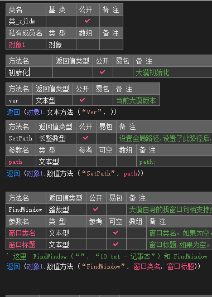Click the 类名 column header
The height and width of the screenshot is (297, 212).
click(x=26, y=9)
